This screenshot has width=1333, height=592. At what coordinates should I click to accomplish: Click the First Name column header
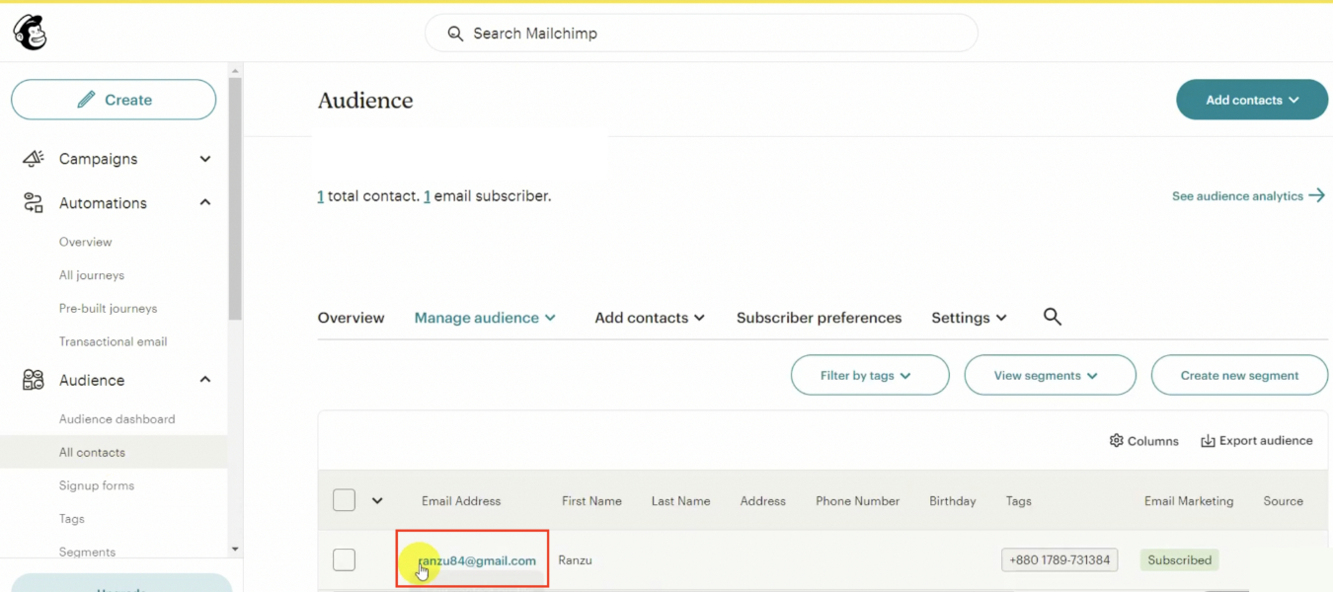click(x=591, y=501)
